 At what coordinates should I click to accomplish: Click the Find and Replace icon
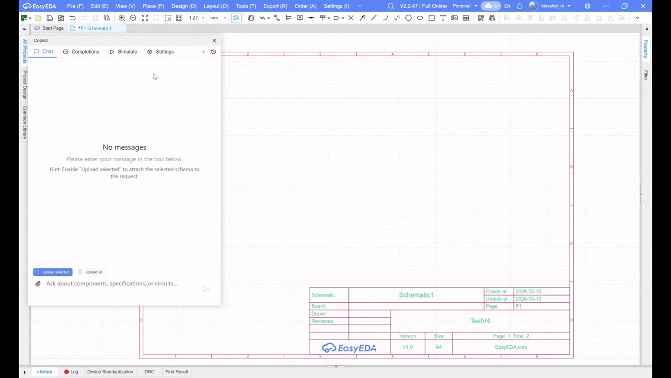(x=107, y=18)
